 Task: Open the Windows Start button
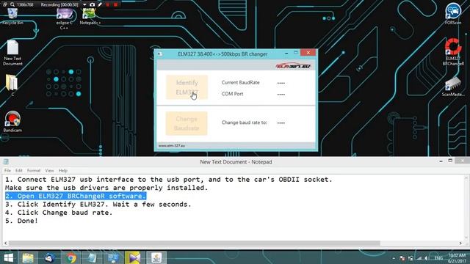pos(8,257)
